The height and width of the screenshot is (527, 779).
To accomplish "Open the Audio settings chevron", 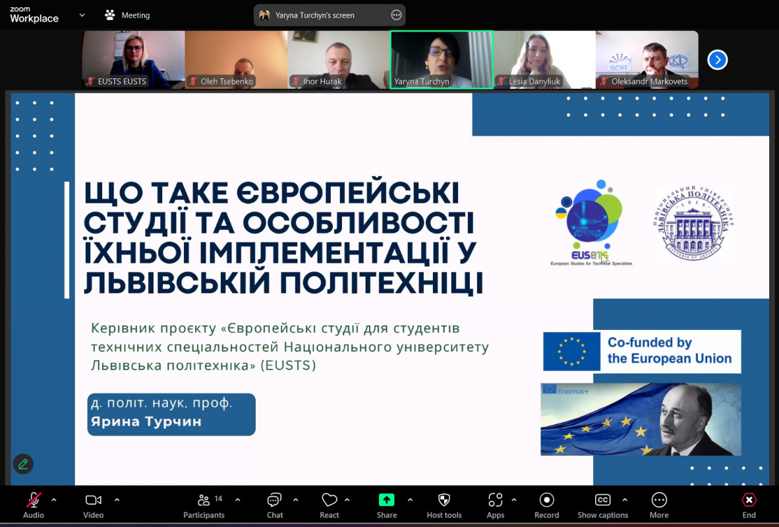I will (x=53, y=499).
